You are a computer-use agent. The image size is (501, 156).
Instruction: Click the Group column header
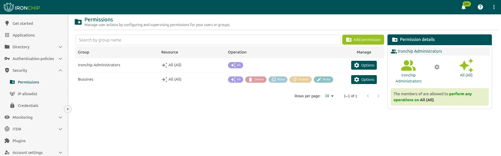coord(83,52)
